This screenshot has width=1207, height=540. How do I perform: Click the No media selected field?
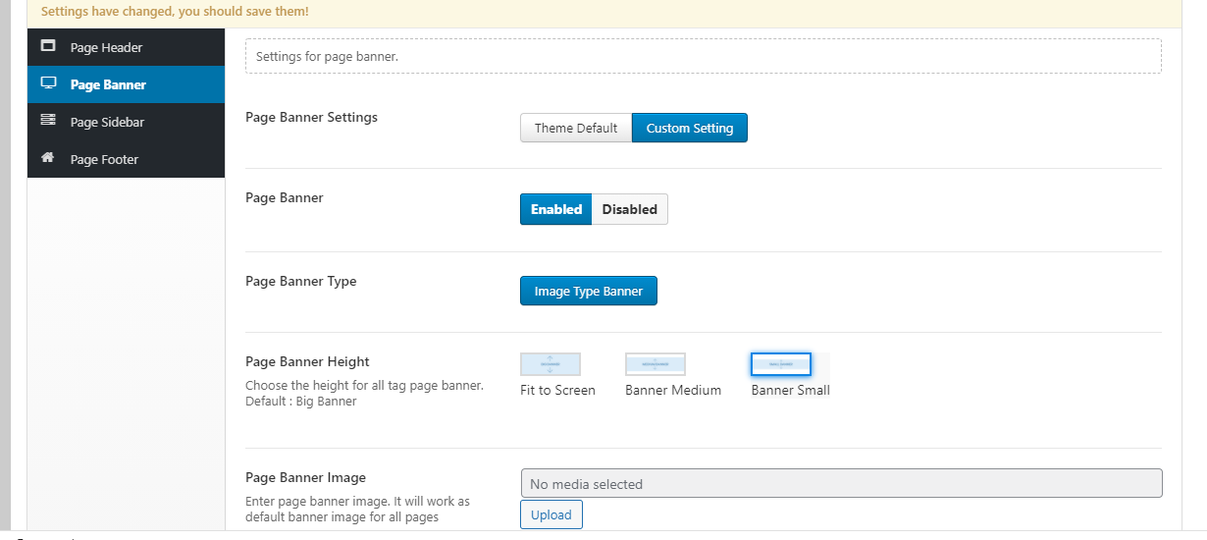tap(841, 483)
